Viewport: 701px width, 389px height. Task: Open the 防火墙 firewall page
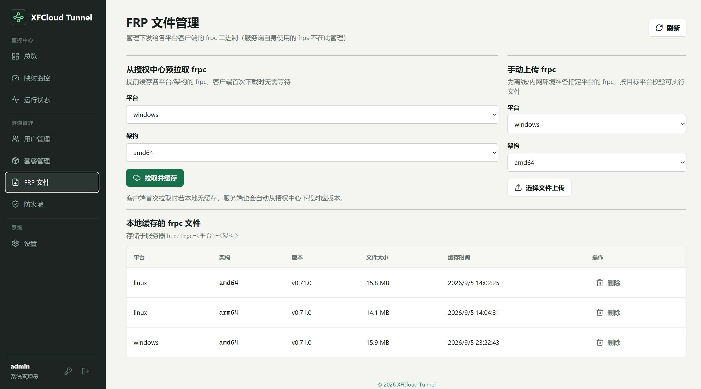52,204
